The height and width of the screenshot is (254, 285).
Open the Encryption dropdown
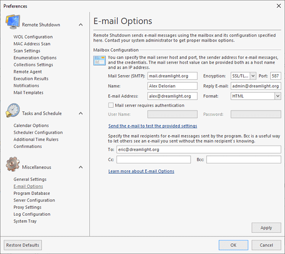pos(253,76)
